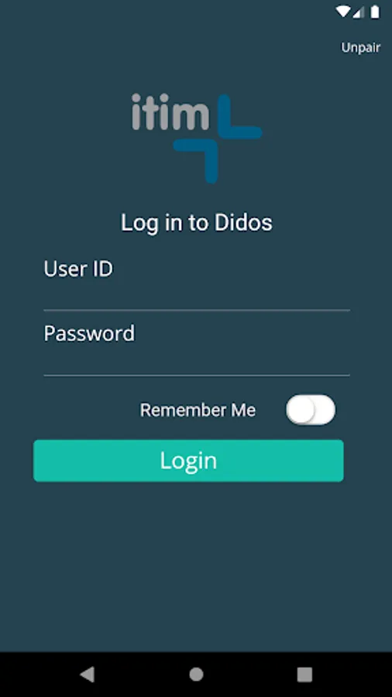Tap the Android back triangle icon
This screenshot has height=697, width=392.
point(87,674)
